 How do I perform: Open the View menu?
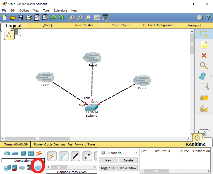click(x=36, y=10)
